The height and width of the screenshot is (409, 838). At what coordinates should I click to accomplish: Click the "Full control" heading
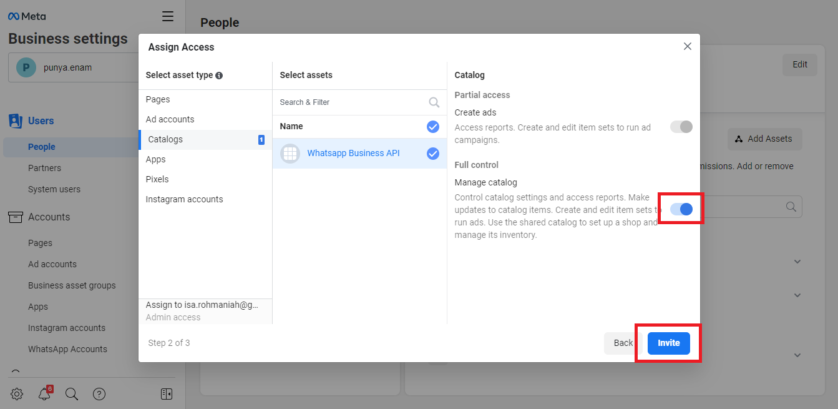(477, 165)
